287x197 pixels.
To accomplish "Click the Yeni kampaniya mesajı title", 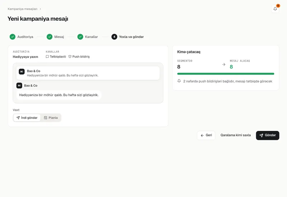I will (x=38, y=19).
